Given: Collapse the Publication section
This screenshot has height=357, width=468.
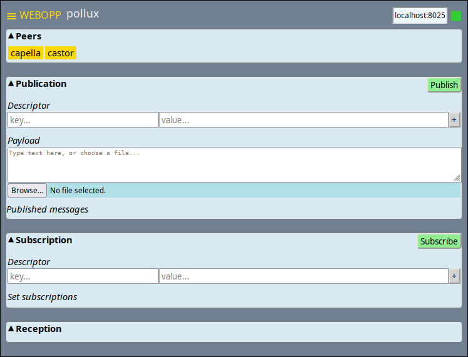Looking at the screenshot, I should coord(11,84).
